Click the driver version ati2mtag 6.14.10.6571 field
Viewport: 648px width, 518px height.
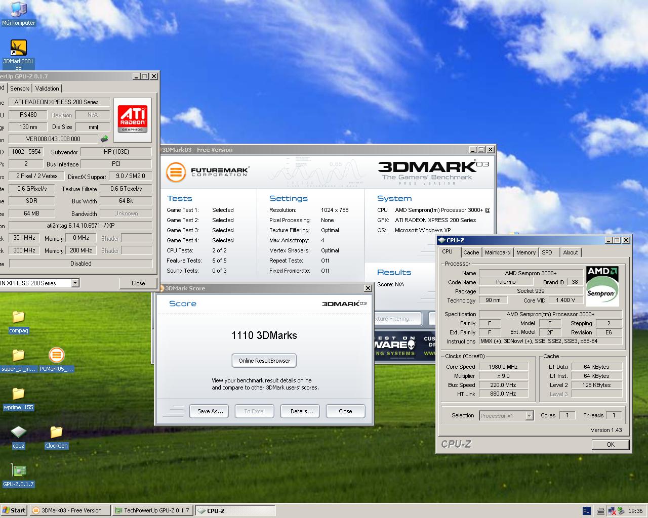(x=80, y=226)
